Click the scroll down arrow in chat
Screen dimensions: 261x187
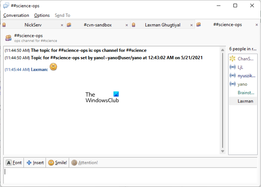click(x=223, y=151)
